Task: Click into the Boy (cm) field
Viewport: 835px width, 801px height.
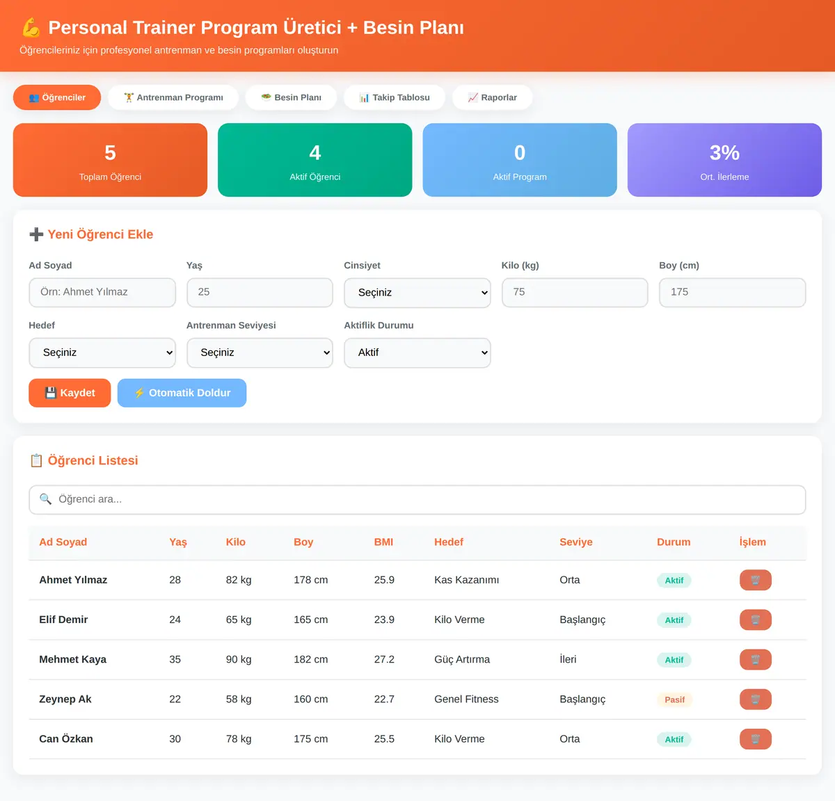Action: pyautogui.click(x=732, y=293)
